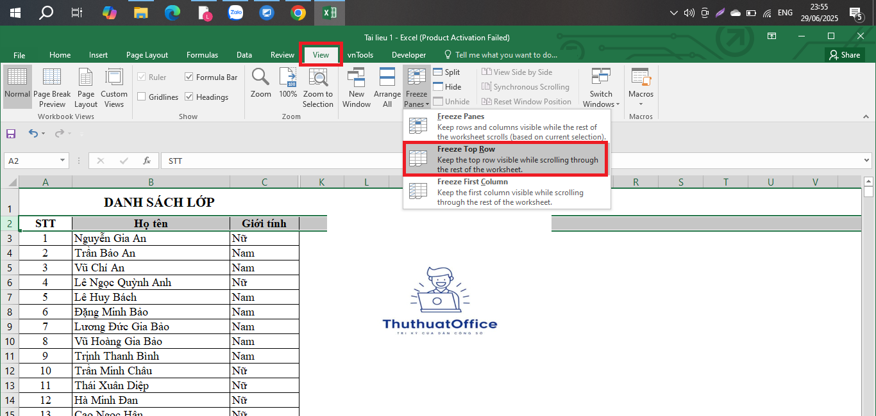Expand the Switch Windows dropdown
This screenshot has width=876, height=416.
click(601, 87)
